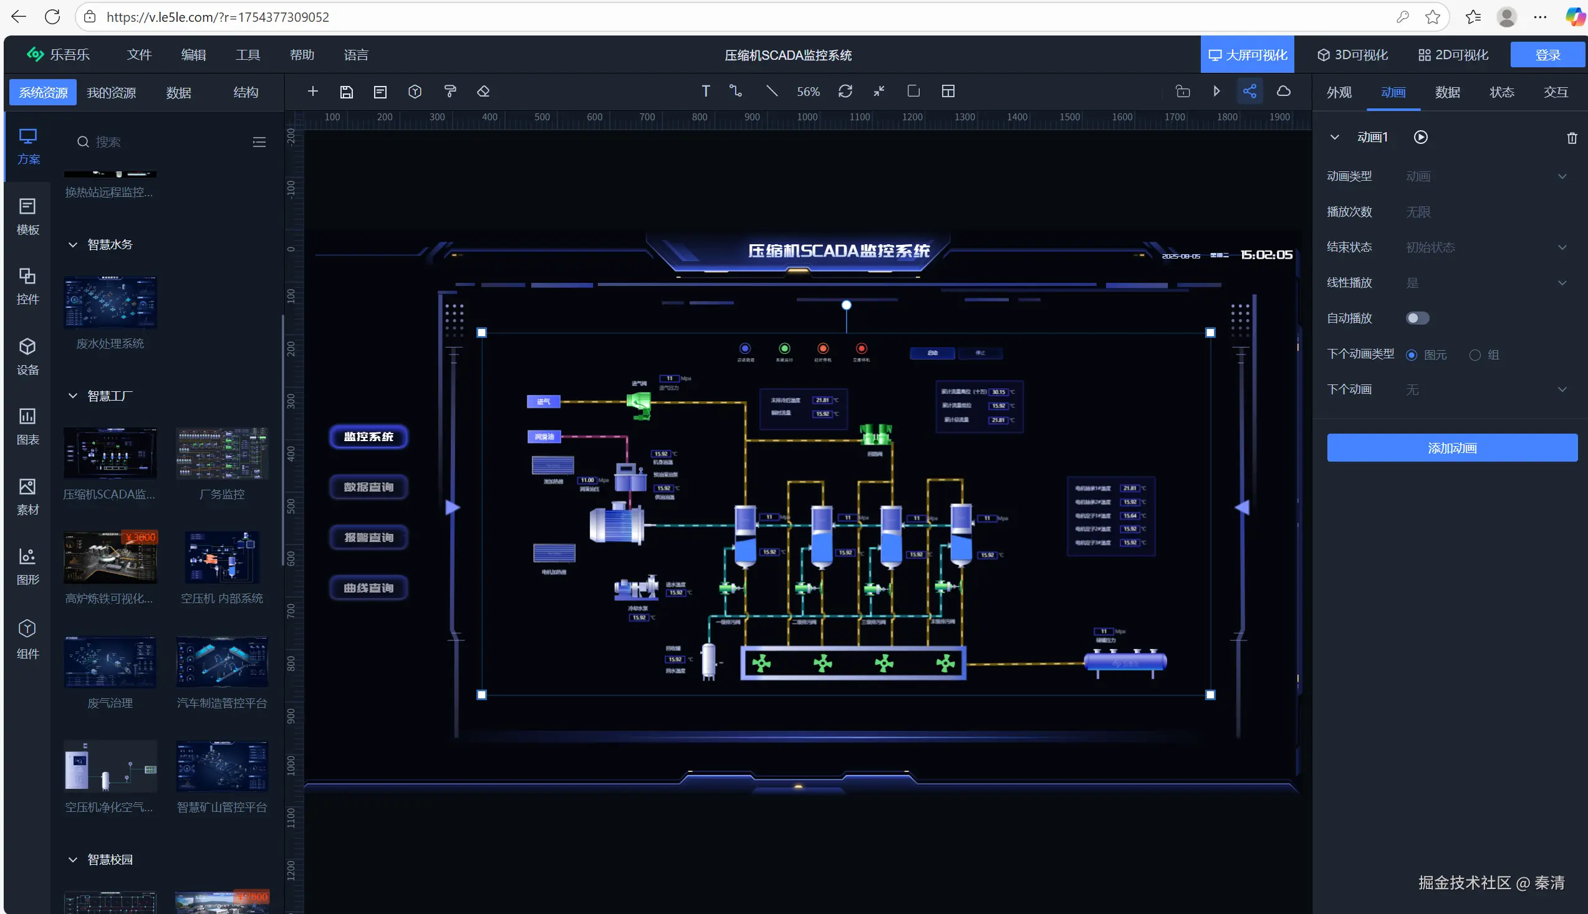Open the 废水处理系统 thumbnail
The width and height of the screenshot is (1588, 914).
point(110,303)
